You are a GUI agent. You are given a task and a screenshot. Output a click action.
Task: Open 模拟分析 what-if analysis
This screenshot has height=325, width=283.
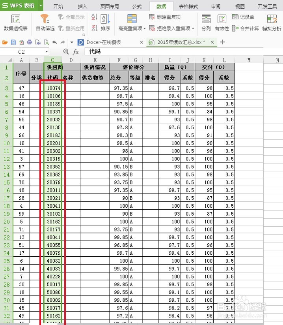pos(272,23)
